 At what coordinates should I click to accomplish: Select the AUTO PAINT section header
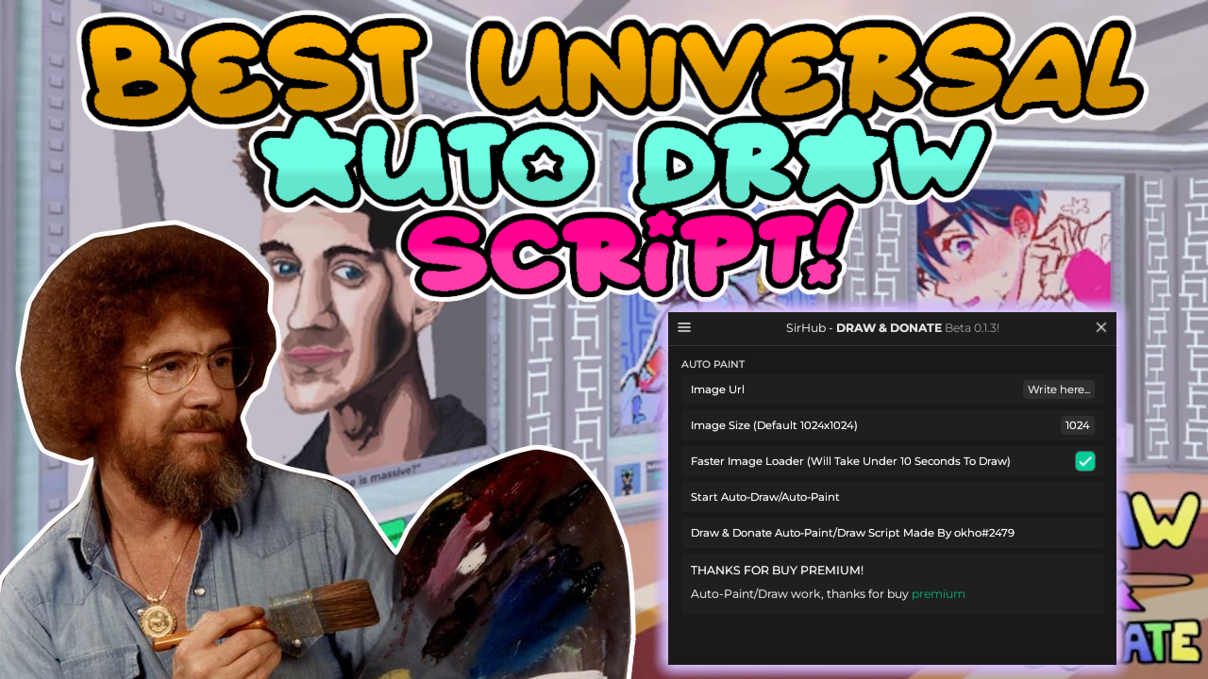point(713,364)
